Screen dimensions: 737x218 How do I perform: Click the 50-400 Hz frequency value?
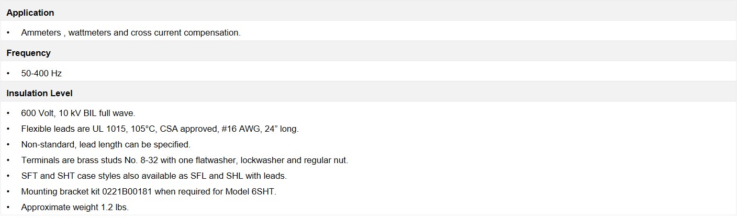click(41, 73)
